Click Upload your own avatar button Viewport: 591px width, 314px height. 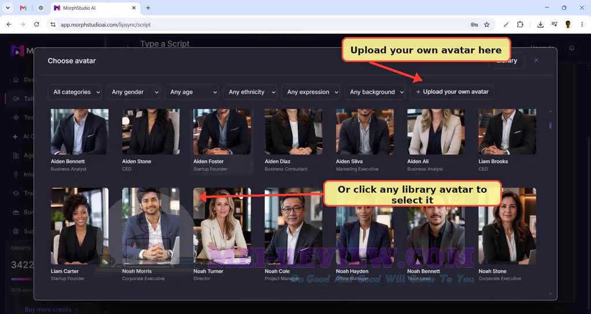[x=452, y=92]
